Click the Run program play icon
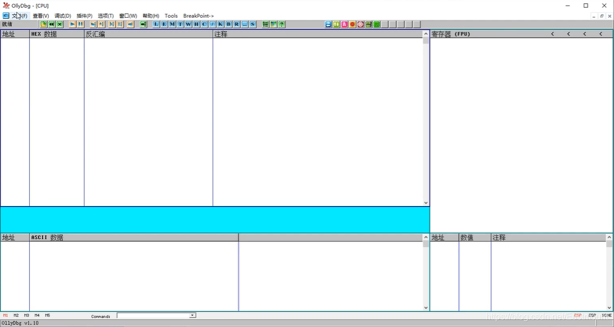Image resolution: width=614 pixels, height=327 pixels. (x=72, y=24)
